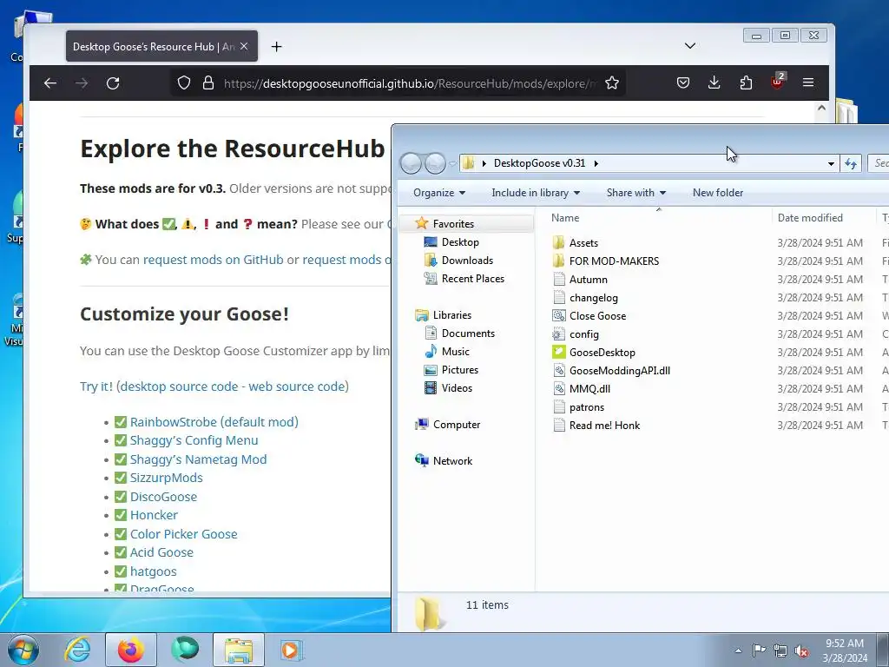Open the Pocket save icon in Firefox
Image resolution: width=889 pixels, height=667 pixels.
[683, 83]
